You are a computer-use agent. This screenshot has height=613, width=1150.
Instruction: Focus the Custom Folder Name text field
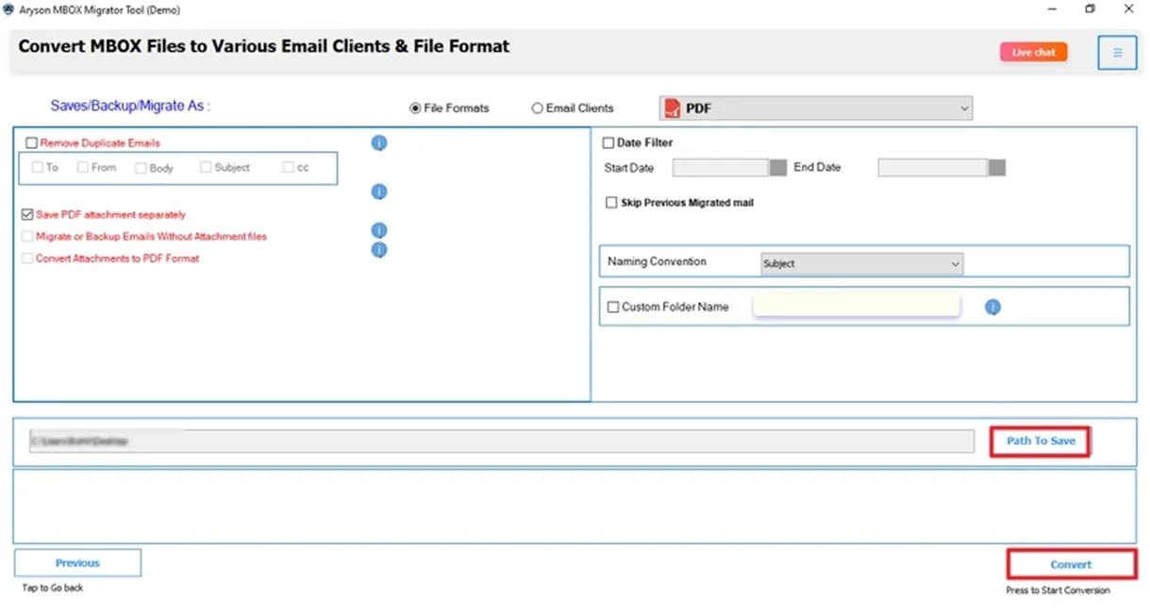pos(856,306)
